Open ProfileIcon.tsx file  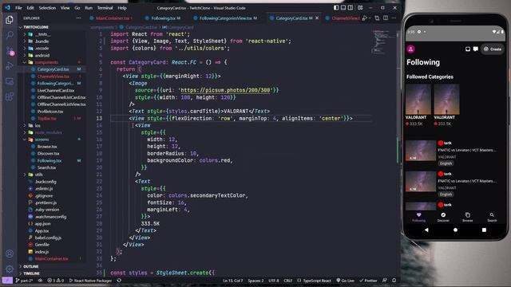pyautogui.click(x=50, y=112)
